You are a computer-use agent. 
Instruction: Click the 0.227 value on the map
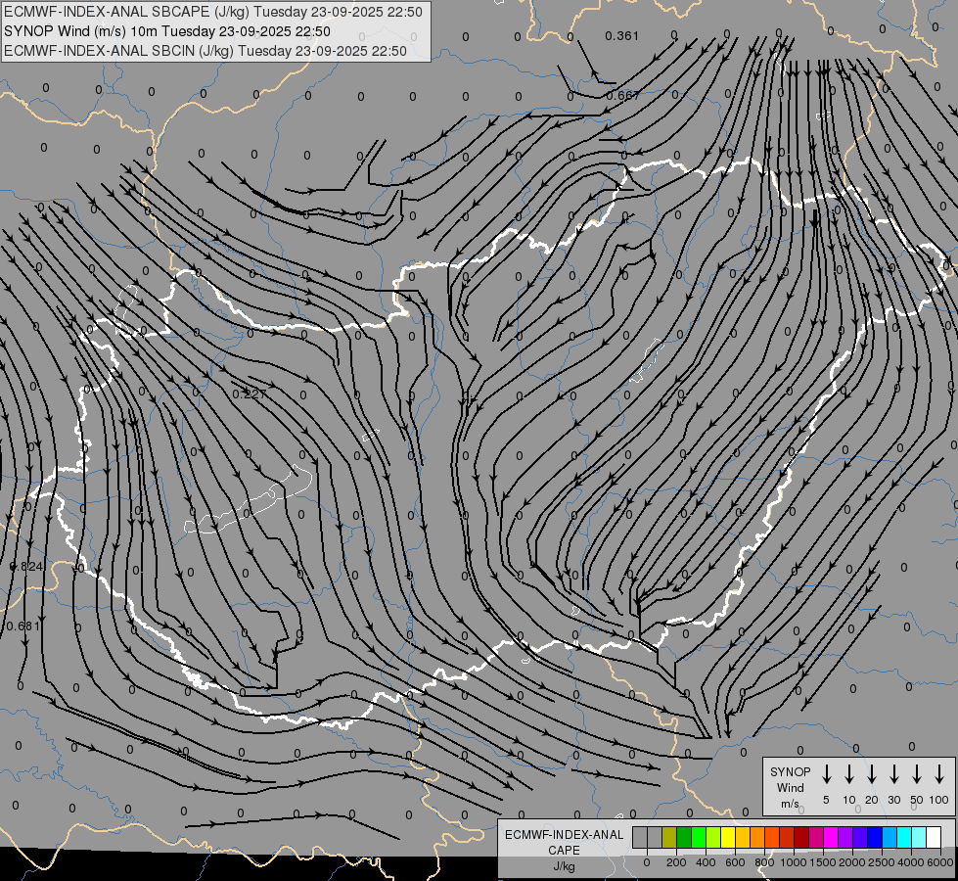point(250,394)
